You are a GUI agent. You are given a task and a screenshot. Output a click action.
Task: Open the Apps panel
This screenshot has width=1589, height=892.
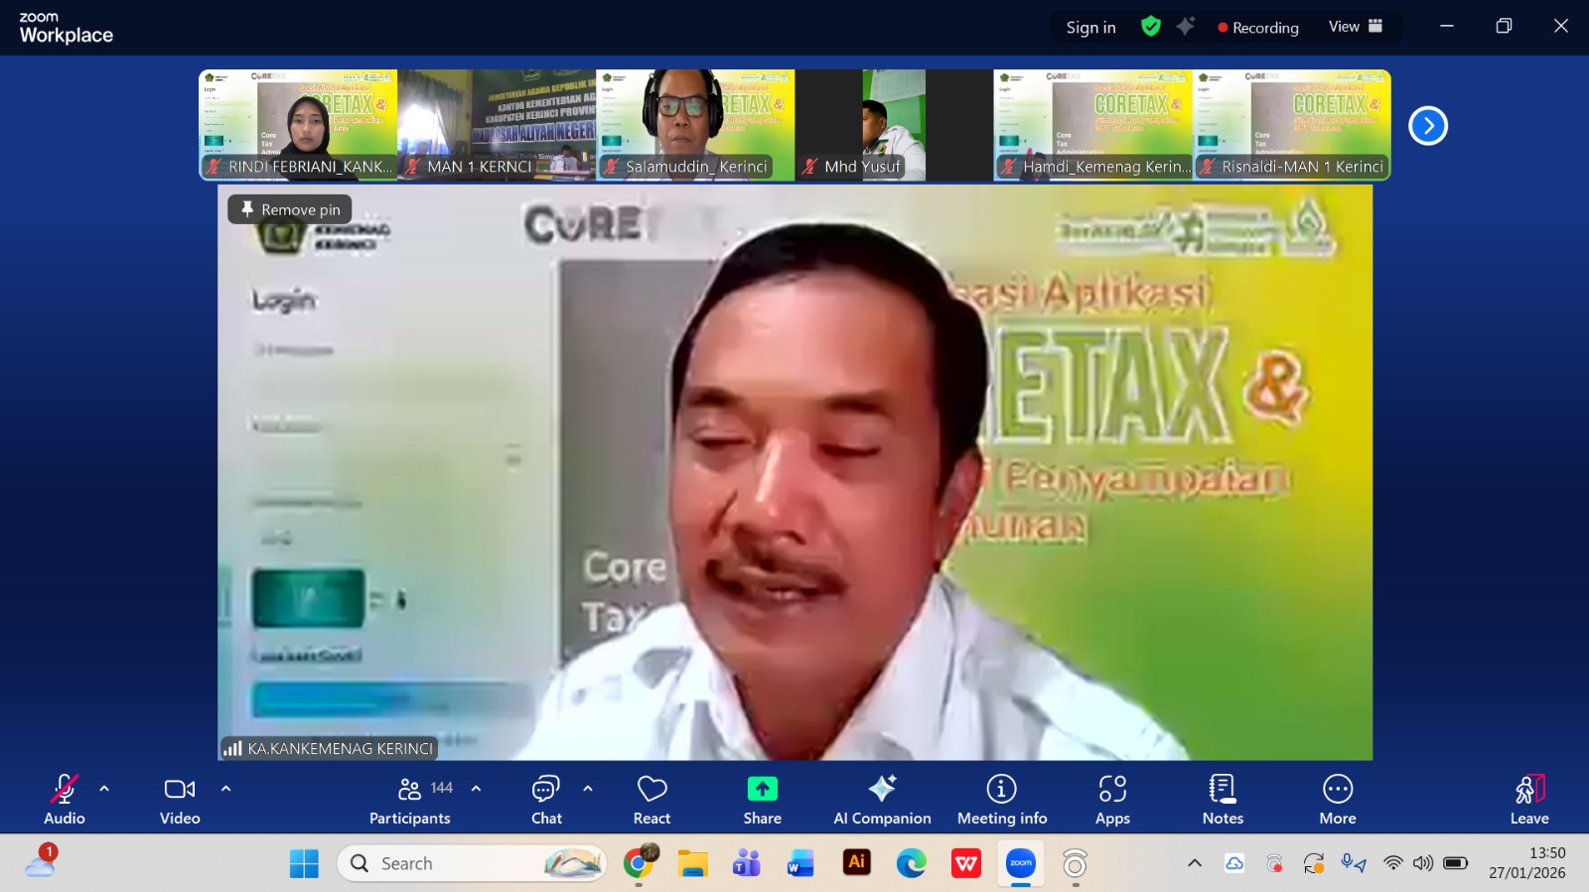pyautogui.click(x=1112, y=800)
